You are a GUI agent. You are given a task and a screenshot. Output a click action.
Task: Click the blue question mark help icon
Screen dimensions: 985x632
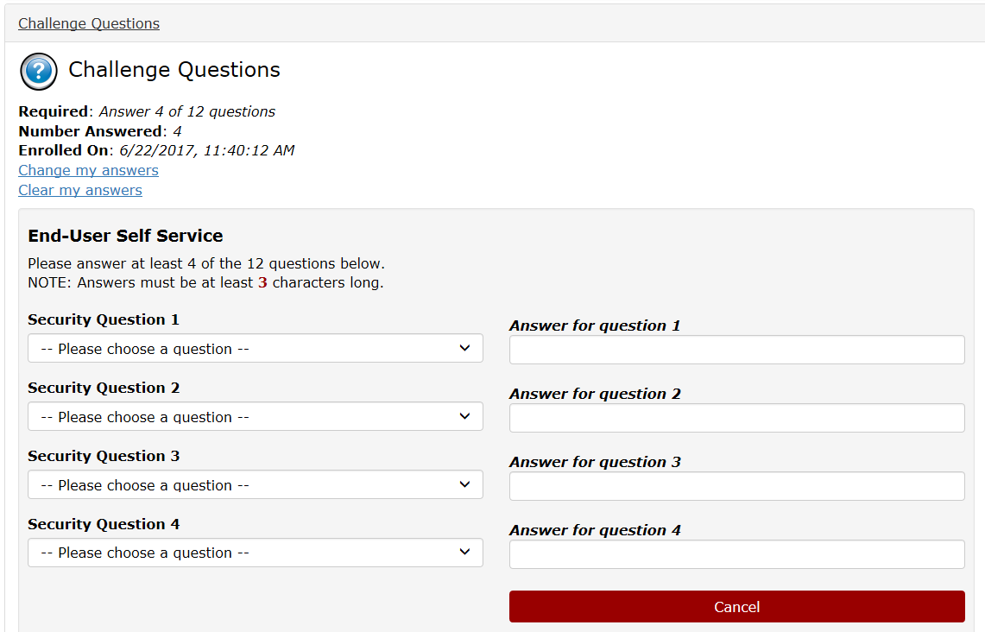(x=38, y=71)
